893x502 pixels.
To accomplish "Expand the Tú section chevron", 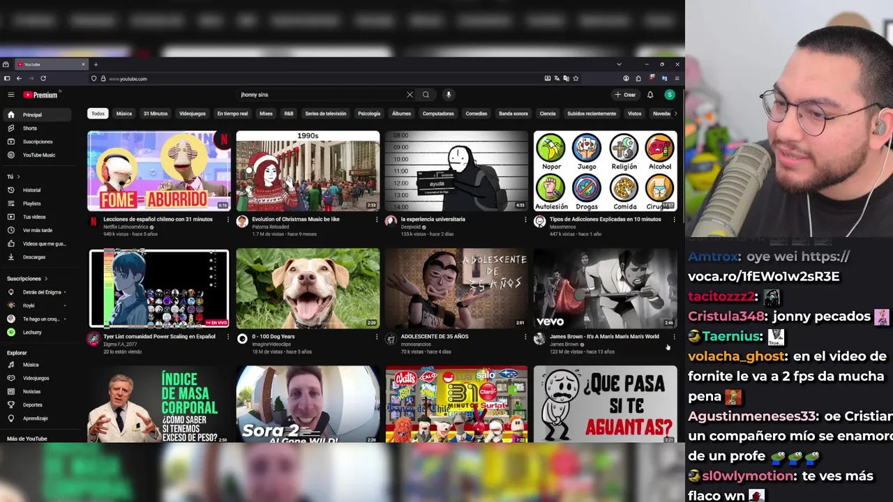I will [18, 177].
